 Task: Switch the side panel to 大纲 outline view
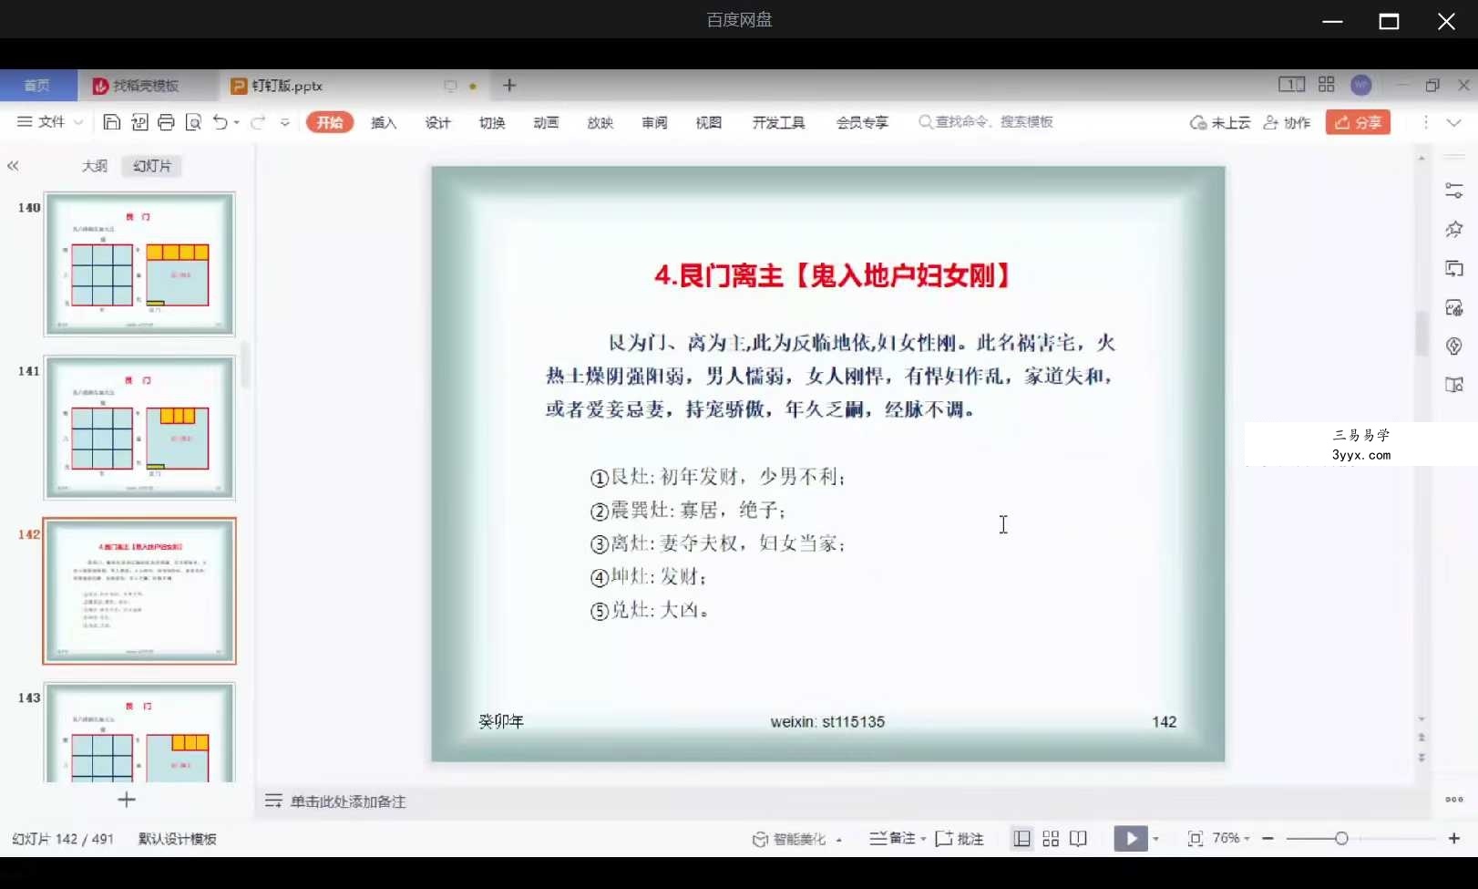(95, 166)
